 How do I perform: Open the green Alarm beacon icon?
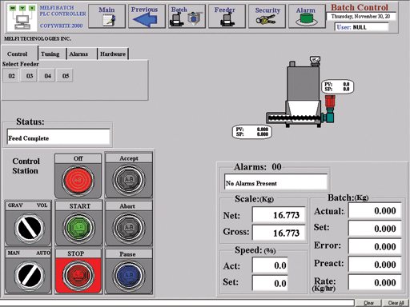[307, 20]
